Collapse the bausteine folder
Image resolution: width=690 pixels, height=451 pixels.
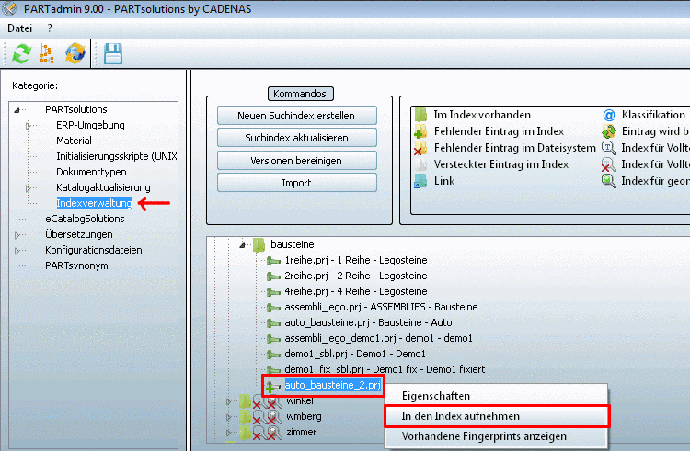tap(242, 245)
